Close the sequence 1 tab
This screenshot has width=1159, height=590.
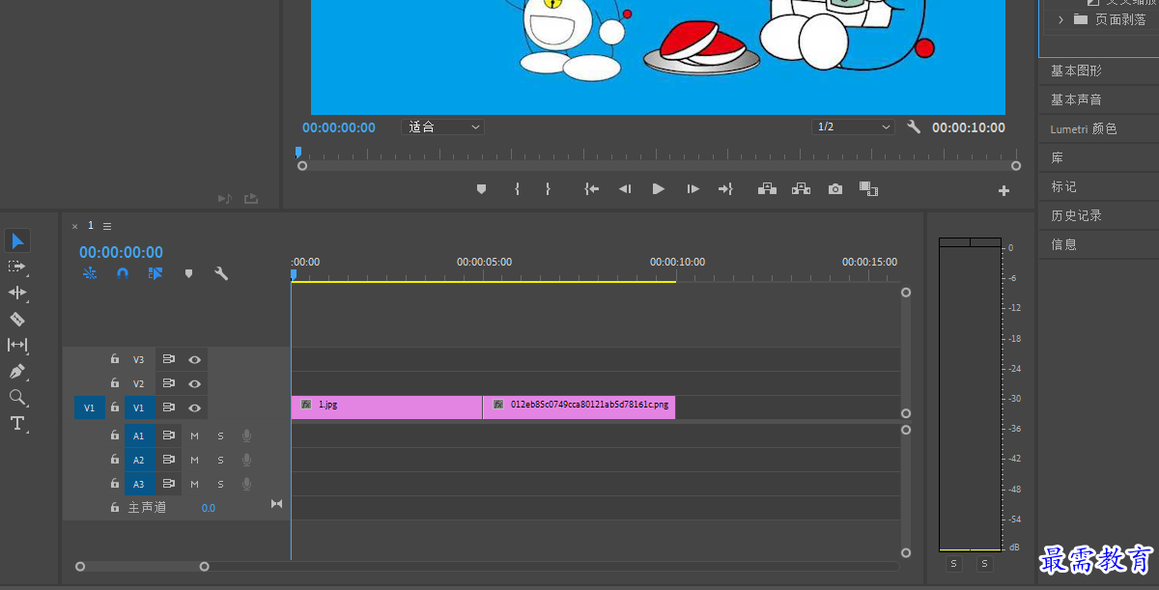pos(75,226)
